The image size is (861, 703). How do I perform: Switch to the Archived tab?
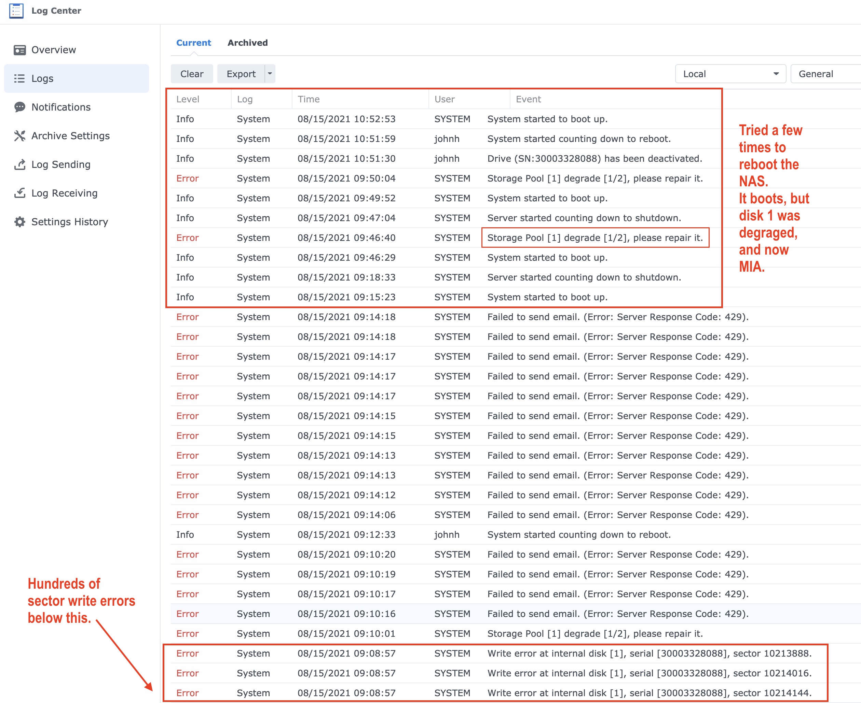click(x=247, y=43)
